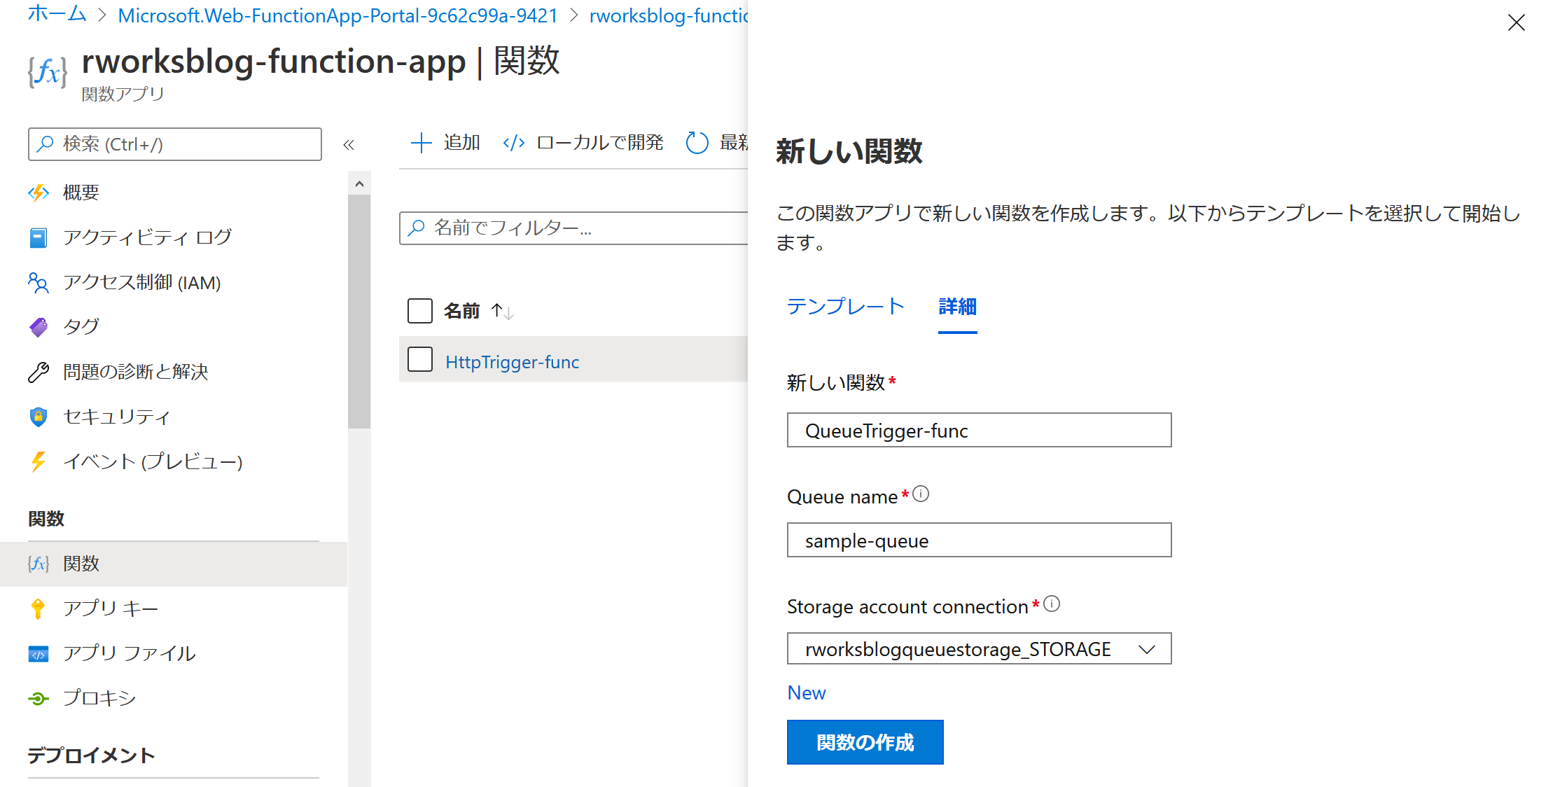The height and width of the screenshot is (787, 1567).
Task: Open Microsoft.Web-FunctionApp-Portal breadcrumb link
Action: (338, 15)
